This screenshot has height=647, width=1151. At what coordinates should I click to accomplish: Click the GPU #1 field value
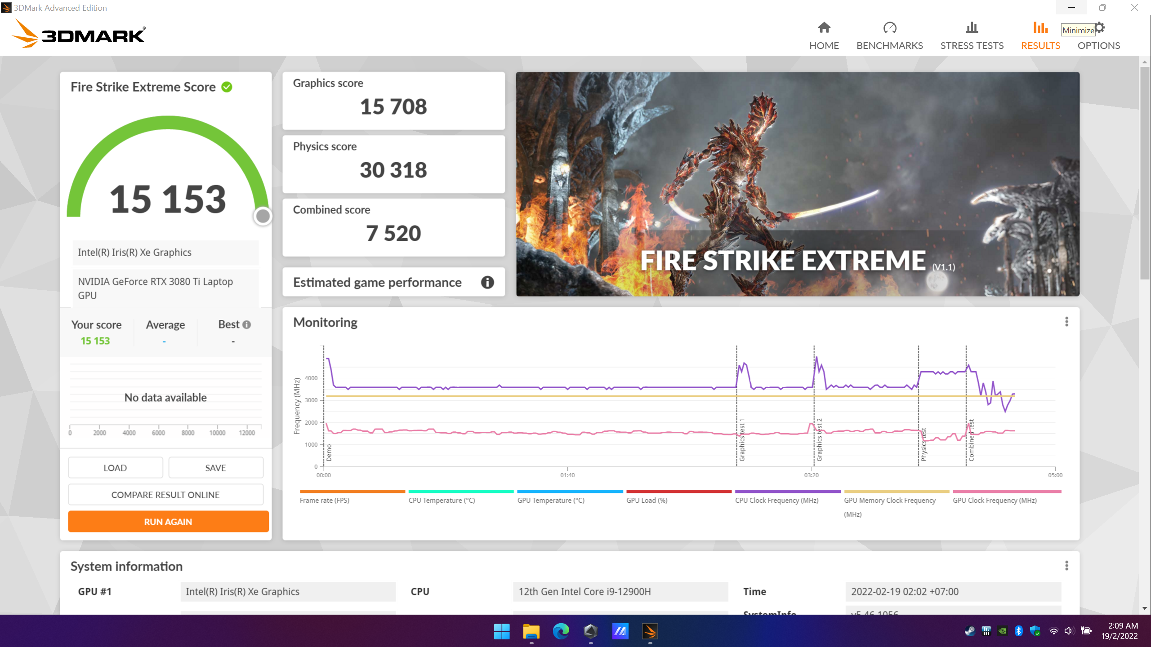point(288,591)
